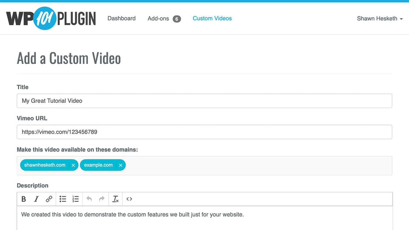Click the Title input field
The height and width of the screenshot is (230, 409).
point(204,101)
